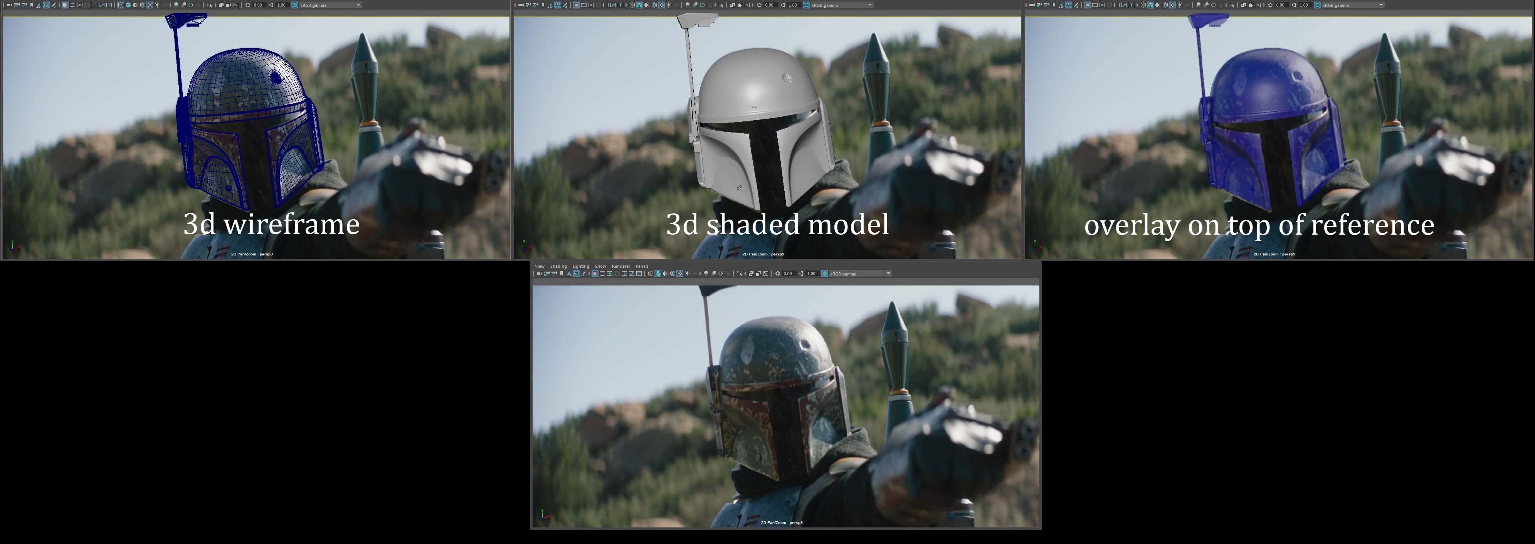Toggle Textured checker icon in bottom viewport
The height and width of the screenshot is (544, 1535).
pyautogui.click(x=680, y=274)
